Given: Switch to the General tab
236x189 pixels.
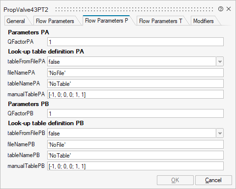Looking at the screenshot, I should click(x=16, y=21).
